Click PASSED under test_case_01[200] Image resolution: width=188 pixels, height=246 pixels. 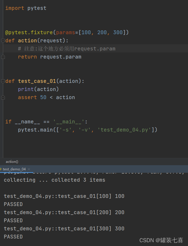pos(13,221)
